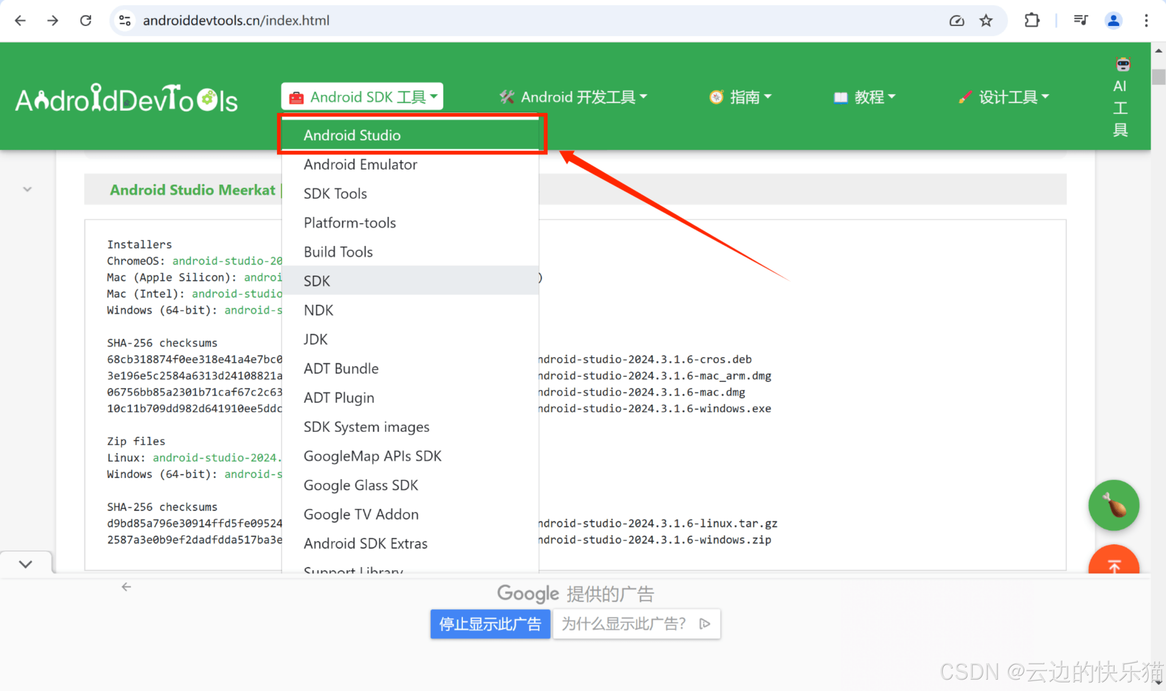
Task: Select Google TV Addon entry
Action: [410, 514]
